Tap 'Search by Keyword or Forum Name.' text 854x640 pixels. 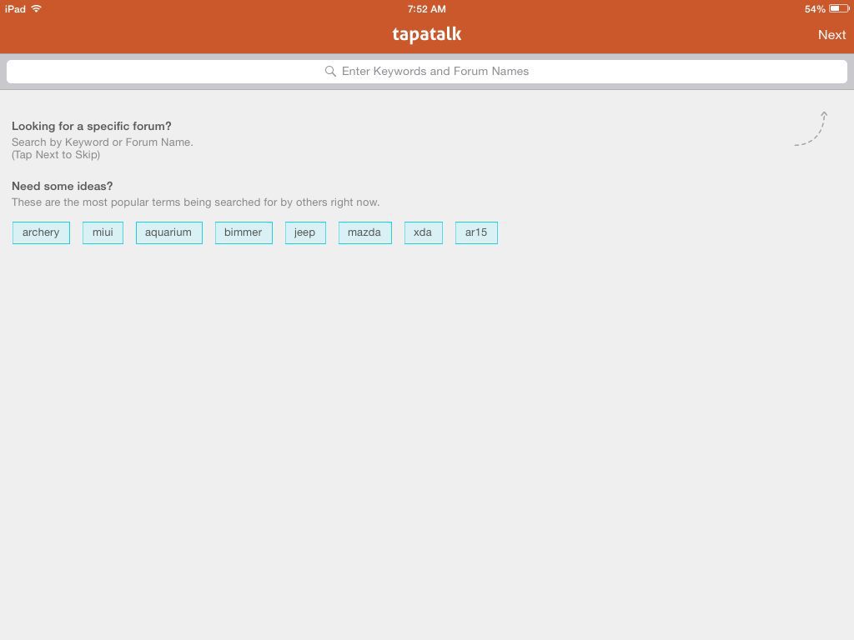point(103,142)
